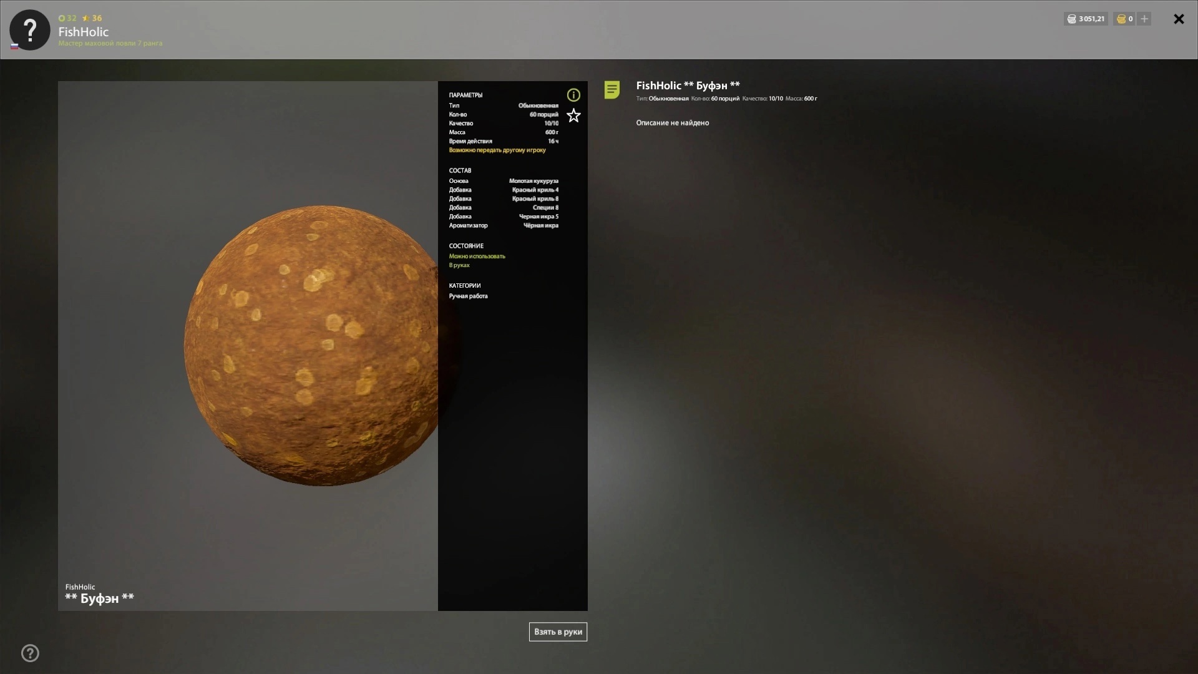Screen dimensions: 1198x674
Task: Click the green note description icon
Action: (x=612, y=90)
